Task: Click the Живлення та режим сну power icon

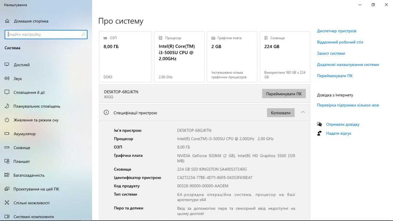Action: click(x=7, y=120)
